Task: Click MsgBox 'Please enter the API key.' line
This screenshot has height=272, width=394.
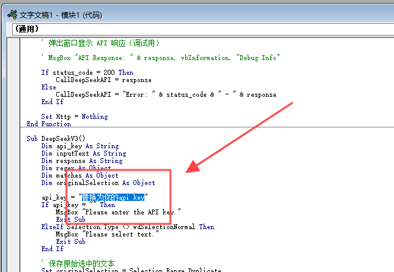Action: click(x=118, y=212)
